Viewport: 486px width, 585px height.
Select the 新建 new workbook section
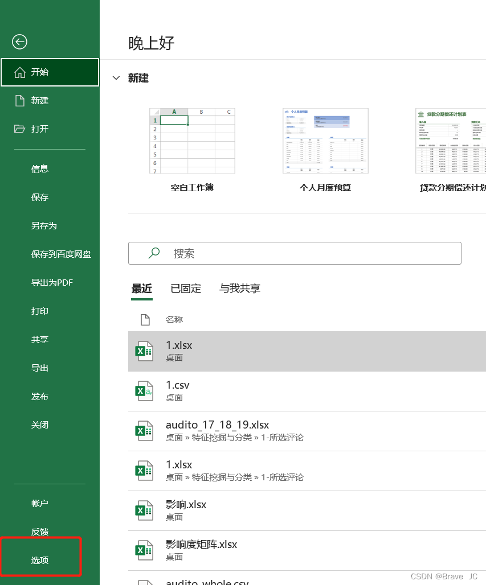point(40,101)
